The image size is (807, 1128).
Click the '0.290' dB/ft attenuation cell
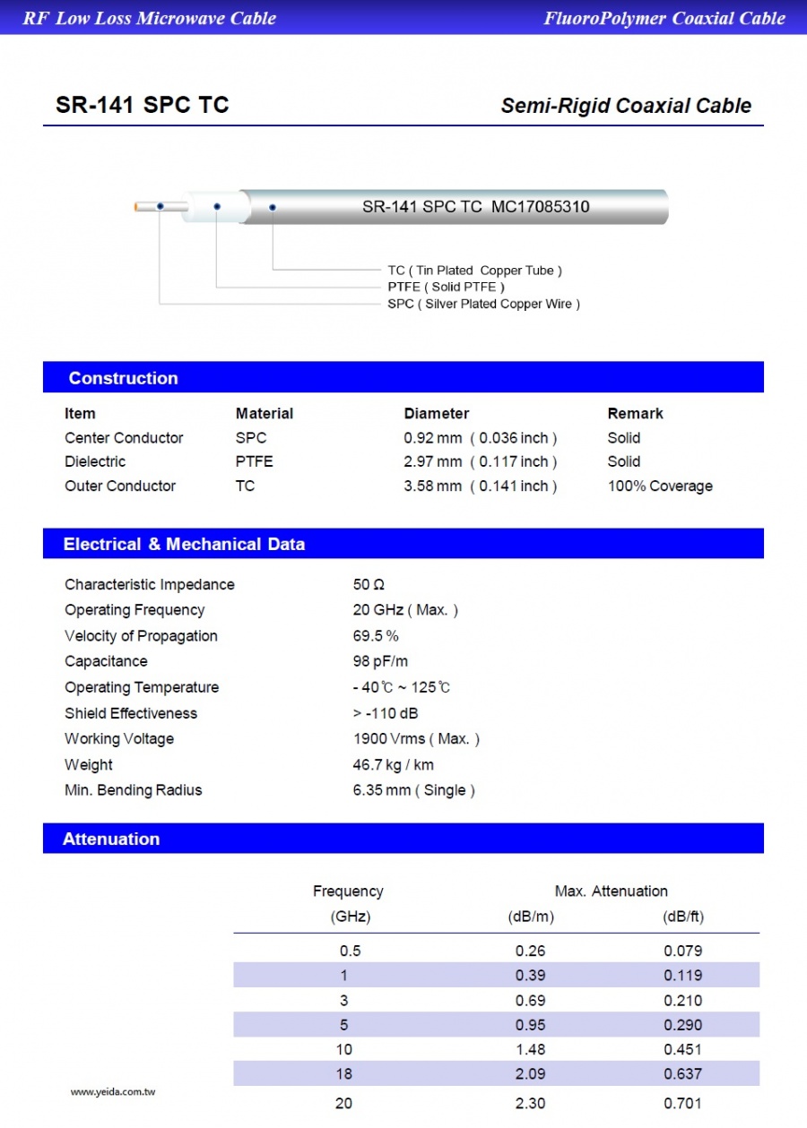683,1024
